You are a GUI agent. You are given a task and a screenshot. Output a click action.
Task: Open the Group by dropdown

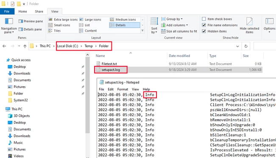pyautogui.click(x=172, y=19)
